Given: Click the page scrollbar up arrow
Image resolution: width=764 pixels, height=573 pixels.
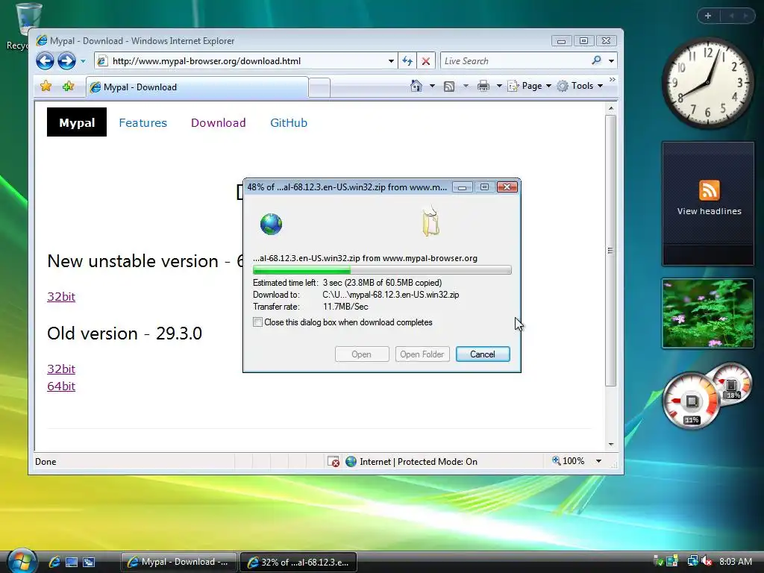Looking at the screenshot, I should coord(611,107).
